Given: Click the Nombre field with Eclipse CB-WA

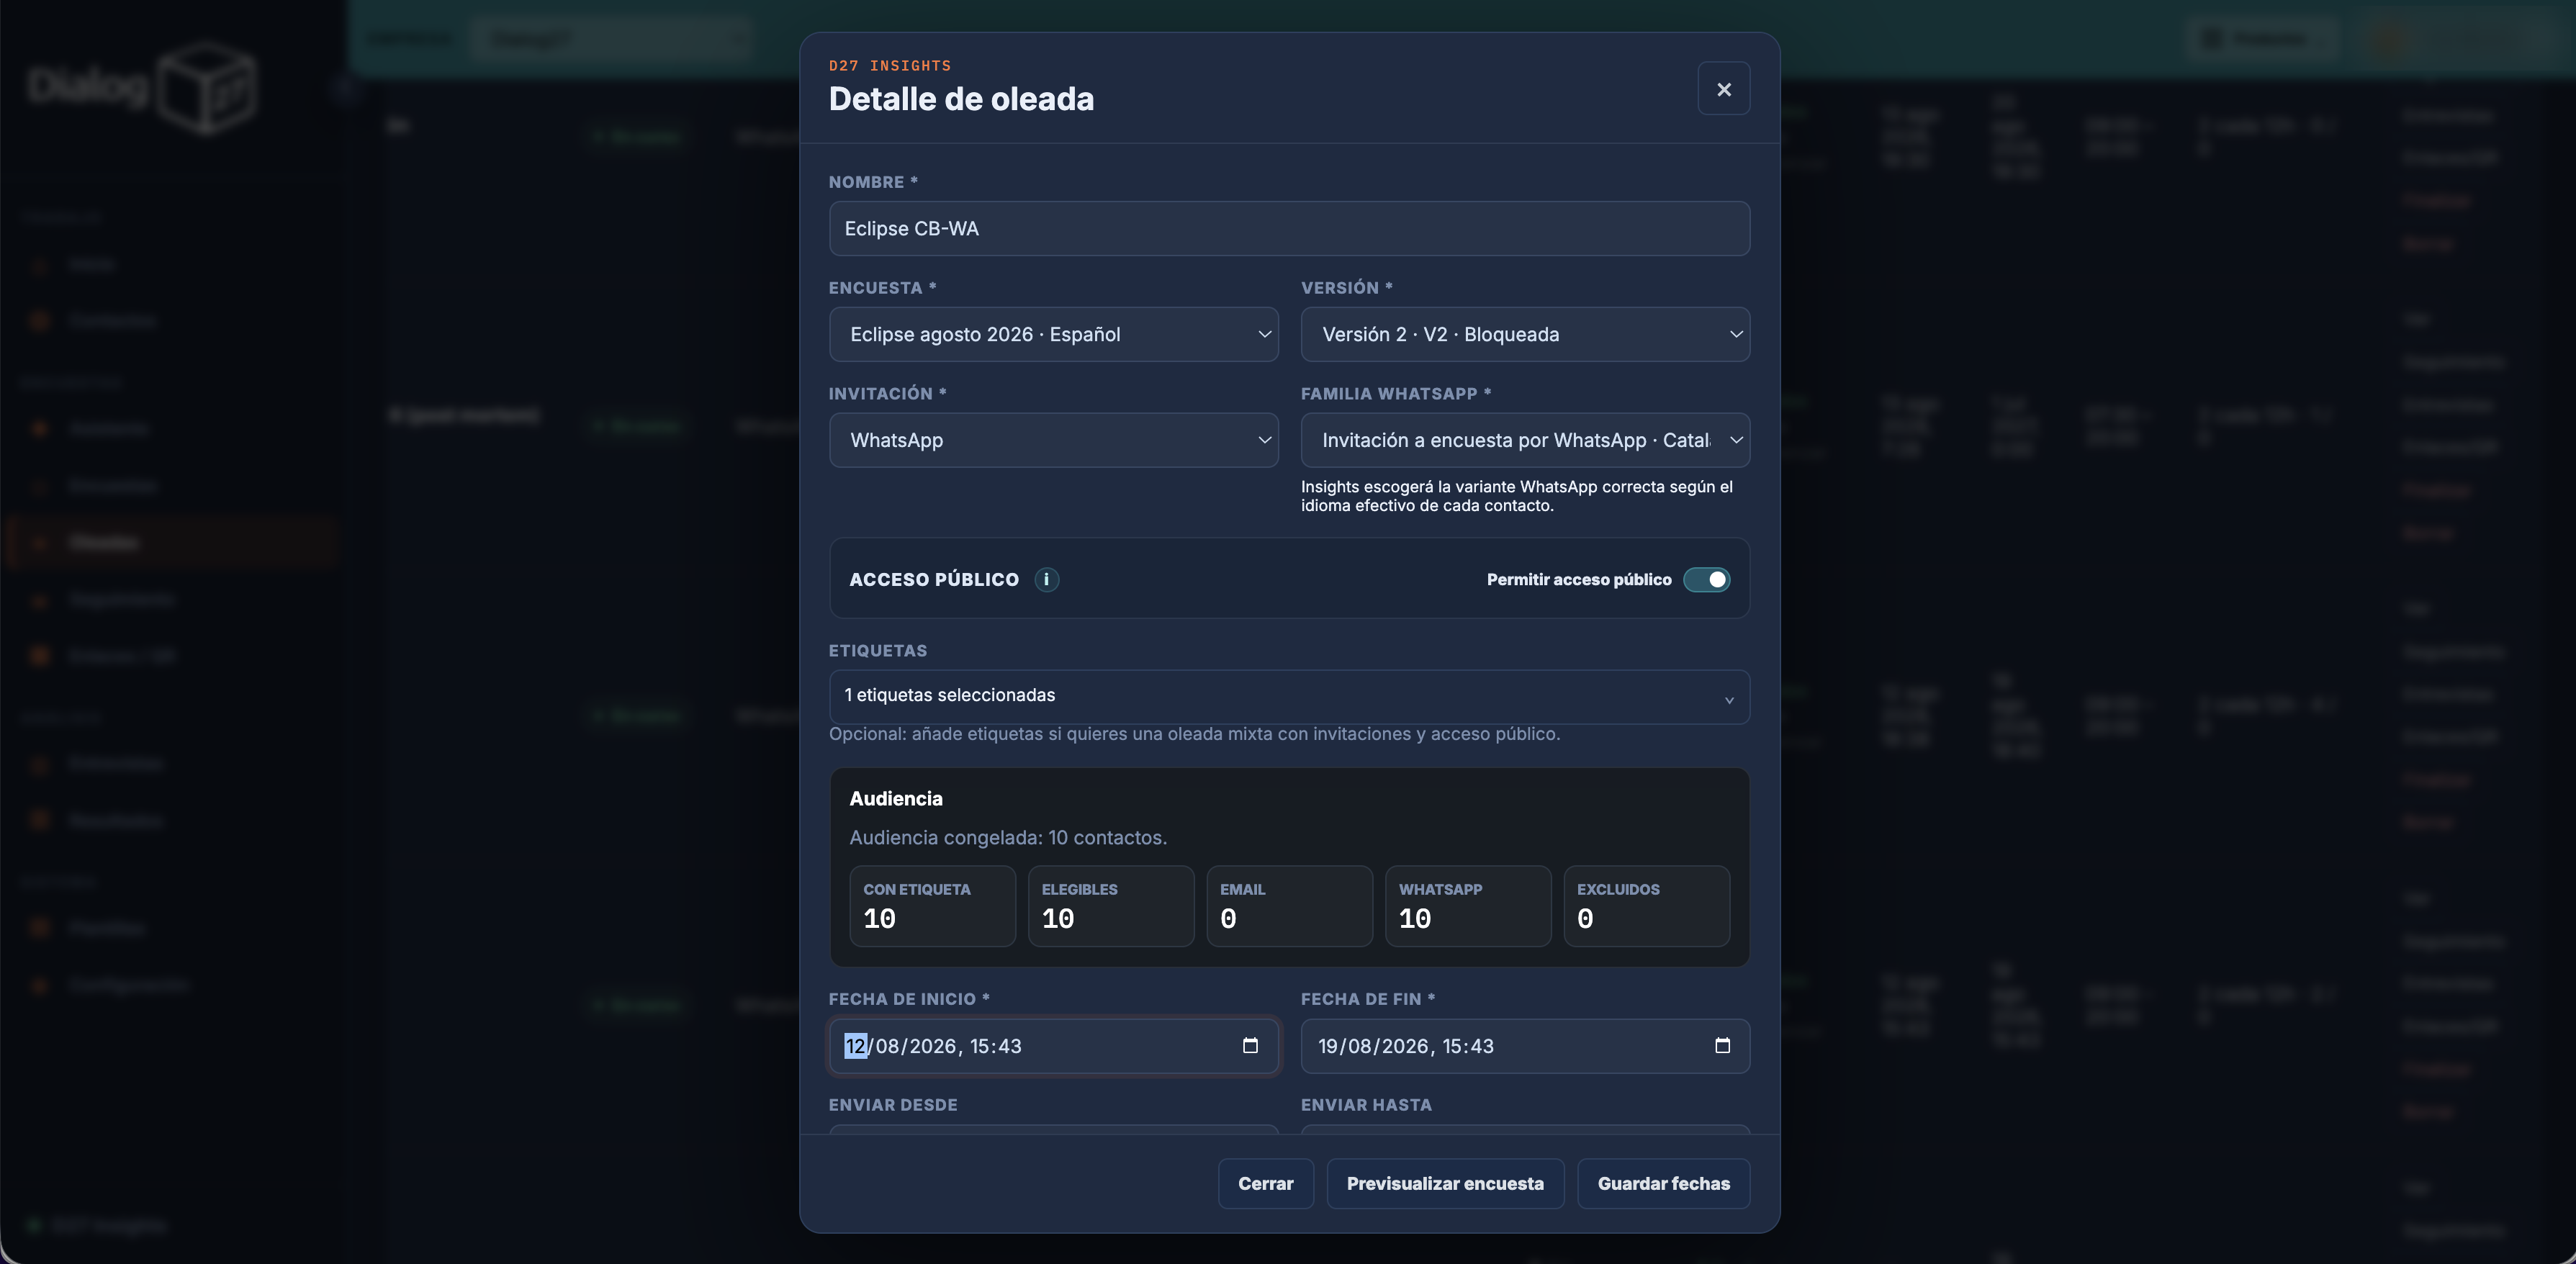Looking at the screenshot, I should [1289, 228].
